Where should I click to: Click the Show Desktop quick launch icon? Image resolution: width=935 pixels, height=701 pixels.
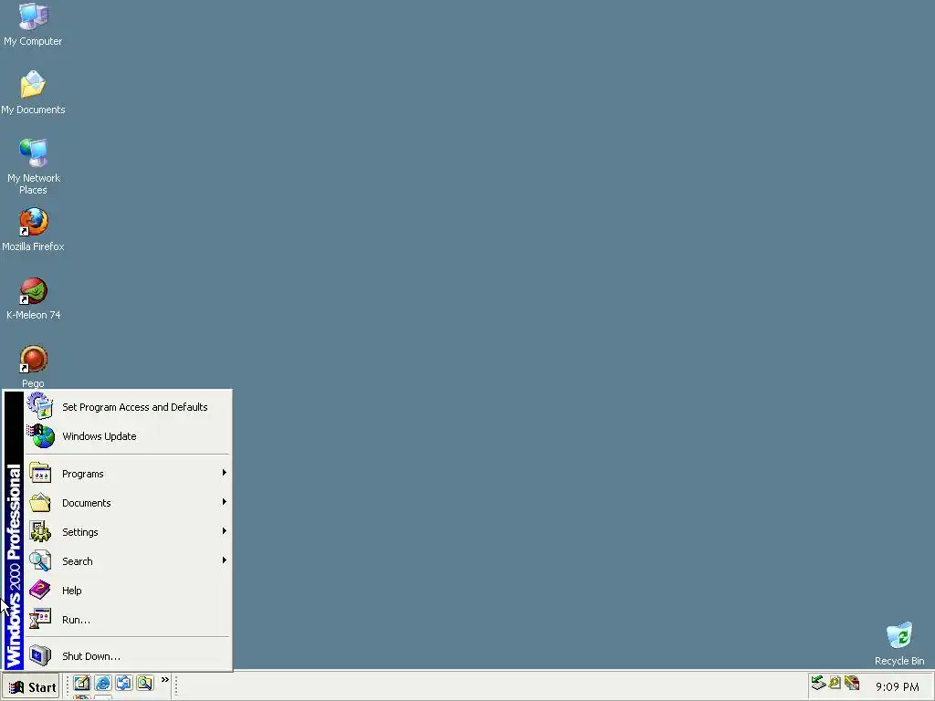pyautogui.click(x=81, y=683)
